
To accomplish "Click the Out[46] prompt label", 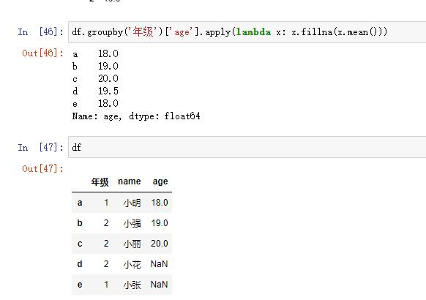I will click(42, 53).
